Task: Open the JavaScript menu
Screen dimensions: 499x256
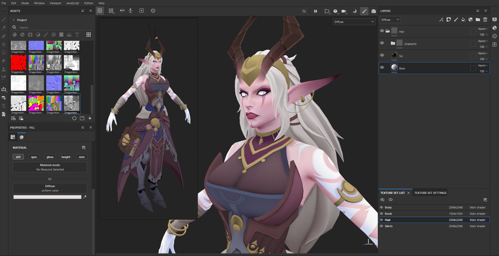Action: click(72, 2)
